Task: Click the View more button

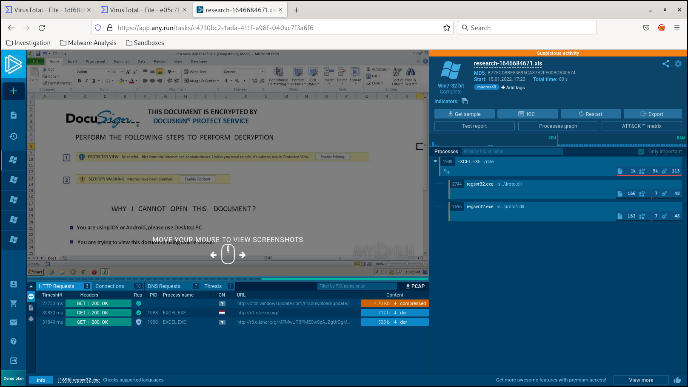Action: [x=641, y=380]
